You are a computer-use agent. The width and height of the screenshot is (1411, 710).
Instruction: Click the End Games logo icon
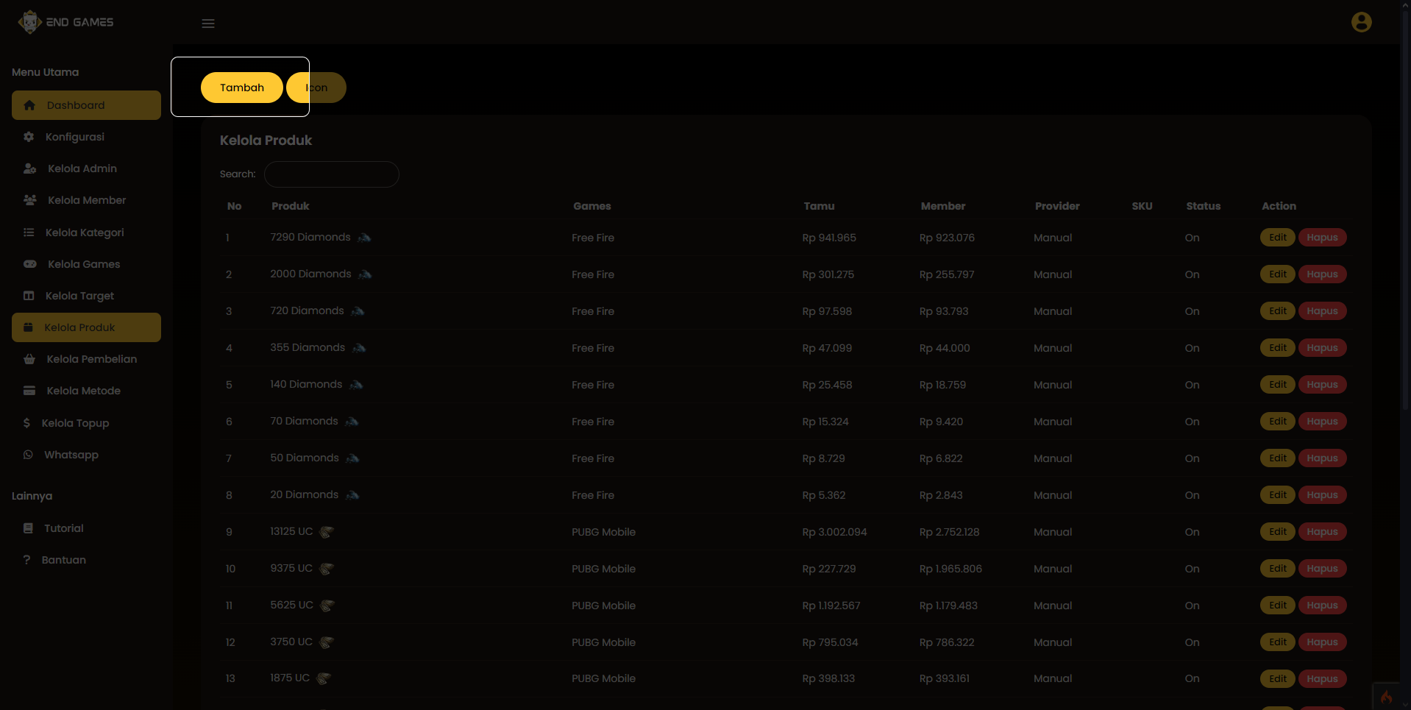[29, 22]
